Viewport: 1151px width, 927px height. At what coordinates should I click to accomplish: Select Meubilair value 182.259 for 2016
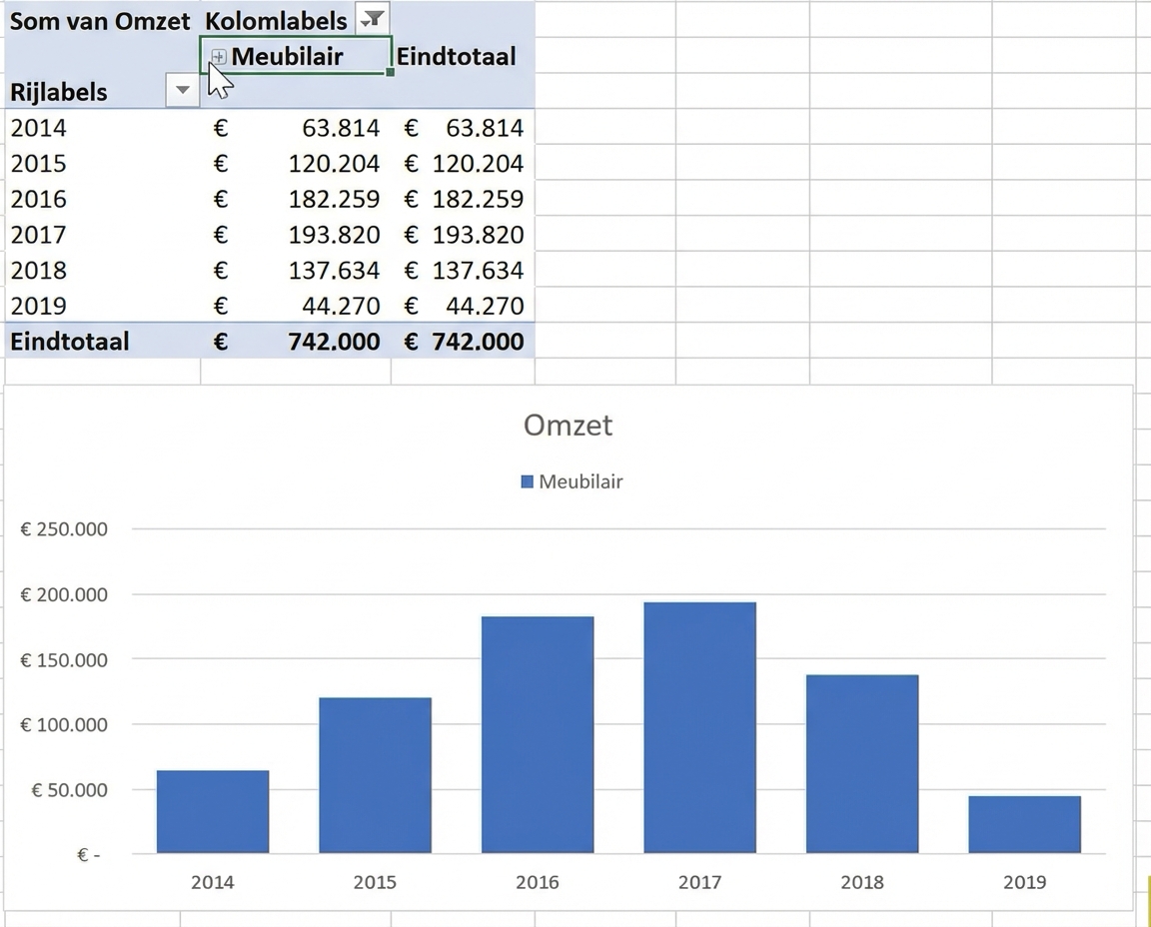click(334, 199)
